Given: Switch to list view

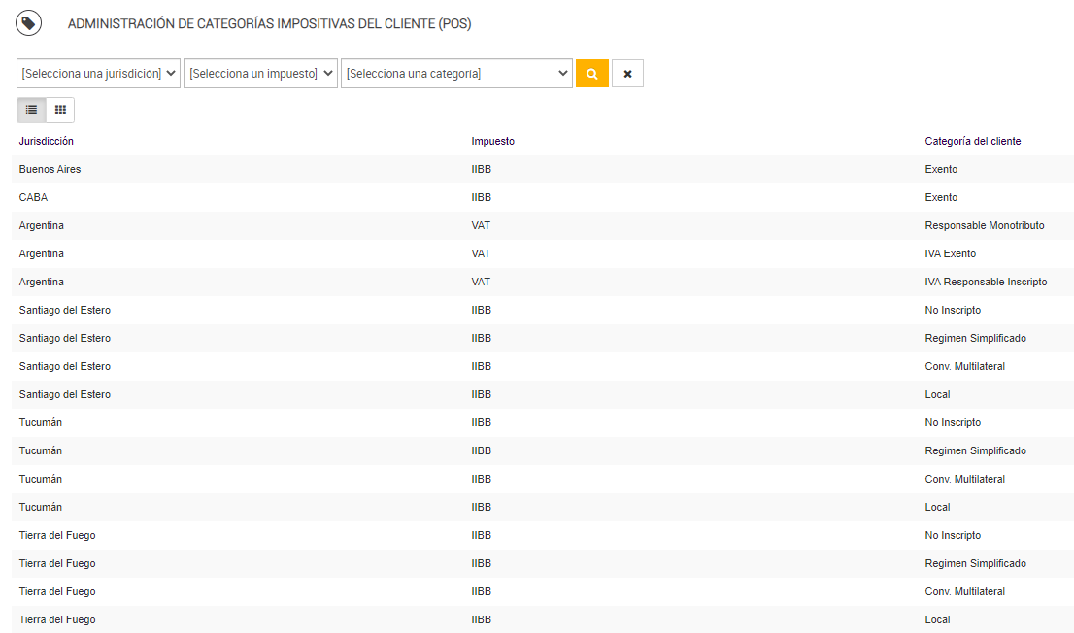Looking at the screenshot, I should click(x=31, y=110).
